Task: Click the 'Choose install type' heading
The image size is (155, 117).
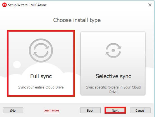Action: pos(77,20)
